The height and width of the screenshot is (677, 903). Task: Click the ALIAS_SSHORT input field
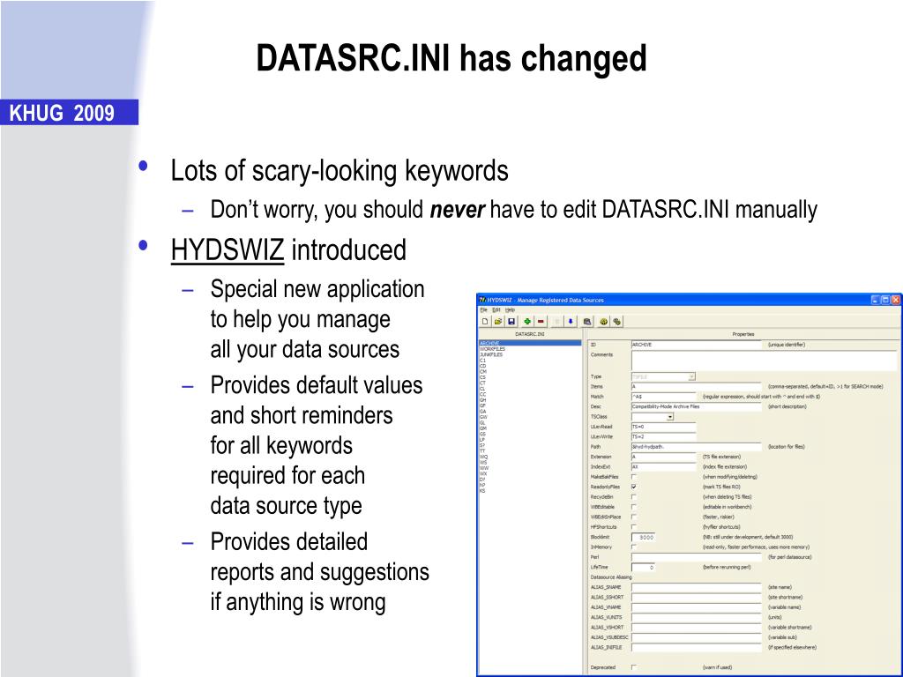coord(697,597)
